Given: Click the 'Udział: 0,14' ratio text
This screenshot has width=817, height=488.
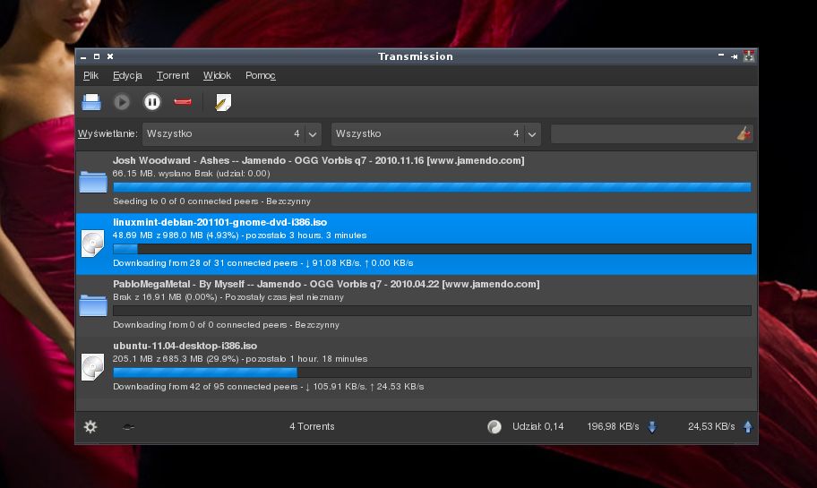Looking at the screenshot, I should [x=537, y=426].
